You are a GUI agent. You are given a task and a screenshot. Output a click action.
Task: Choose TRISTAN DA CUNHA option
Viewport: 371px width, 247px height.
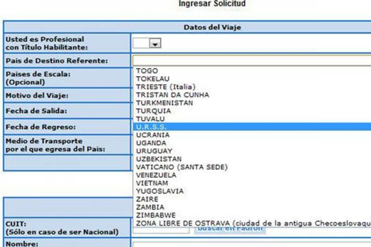252,95
